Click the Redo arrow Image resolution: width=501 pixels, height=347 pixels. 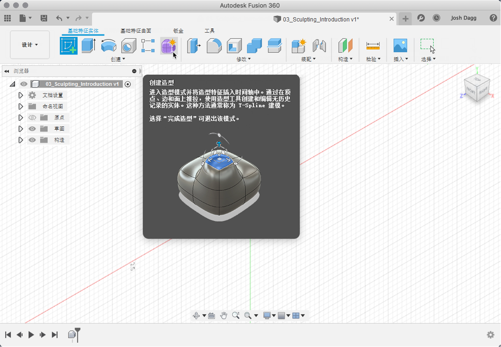click(x=78, y=18)
